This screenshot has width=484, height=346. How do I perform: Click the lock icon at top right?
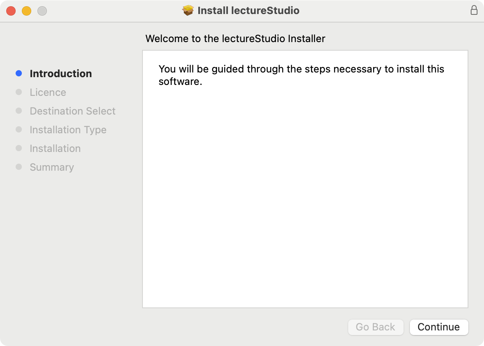[x=474, y=11]
